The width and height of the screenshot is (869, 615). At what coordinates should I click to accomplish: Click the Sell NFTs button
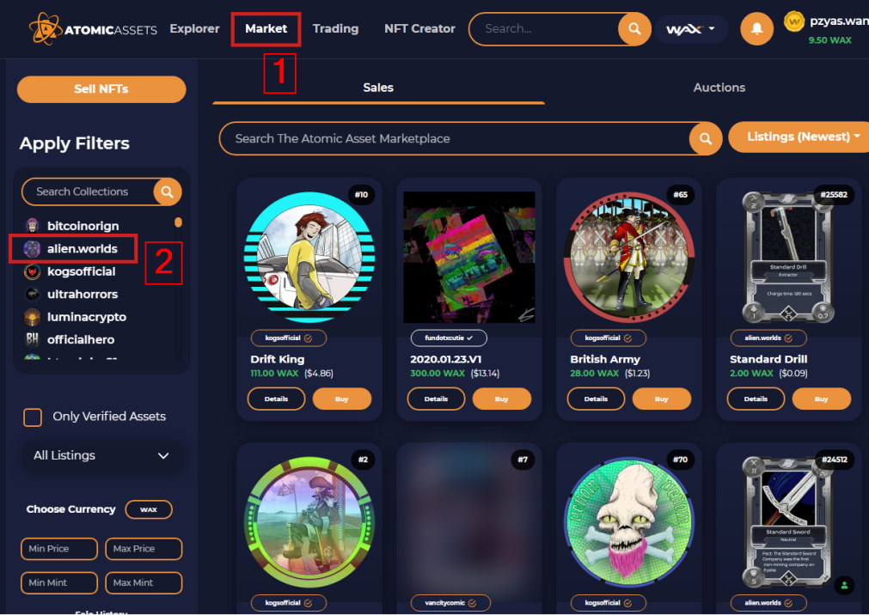pos(101,89)
